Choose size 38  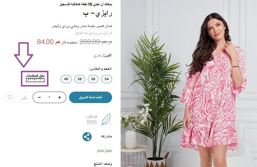(x=80, y=79)
